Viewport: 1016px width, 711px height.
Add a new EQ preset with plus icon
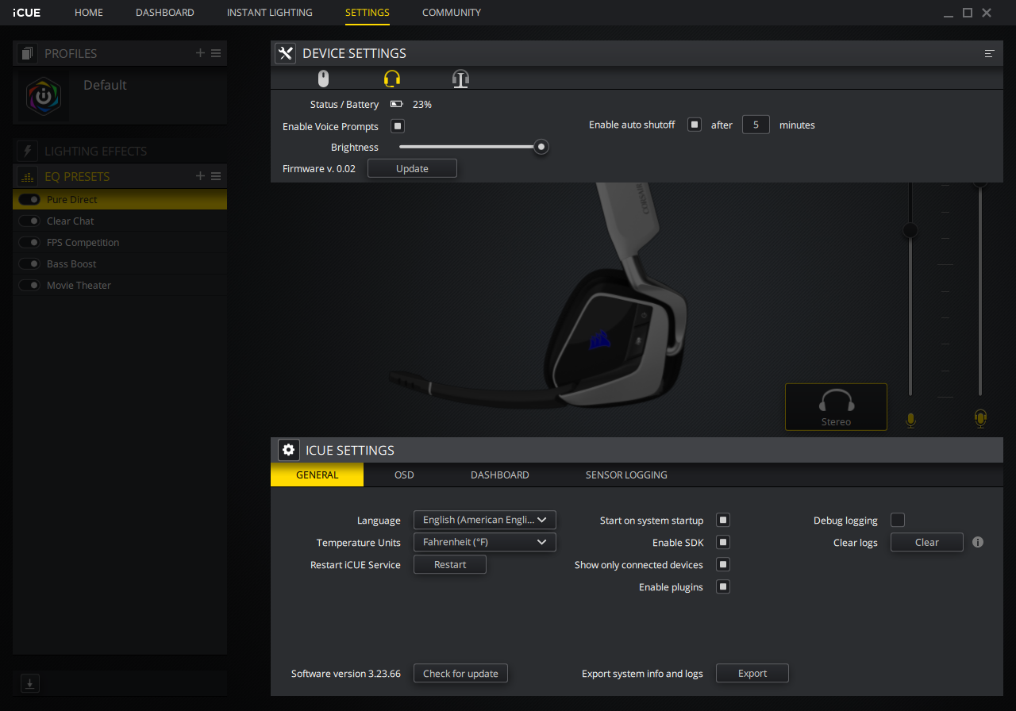200,176
